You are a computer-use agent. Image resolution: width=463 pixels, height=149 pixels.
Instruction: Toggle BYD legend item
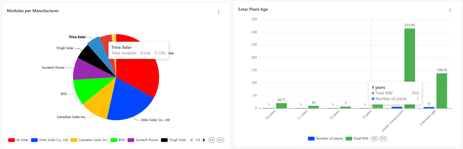coord(118,140)
